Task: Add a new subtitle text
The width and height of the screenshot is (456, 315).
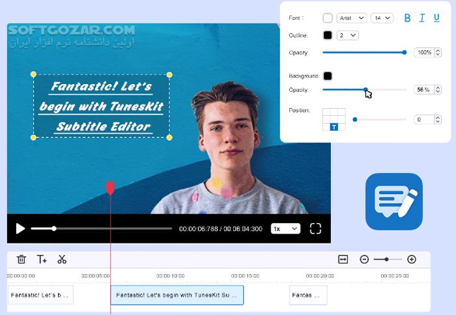Action: (x=42, y=259)
